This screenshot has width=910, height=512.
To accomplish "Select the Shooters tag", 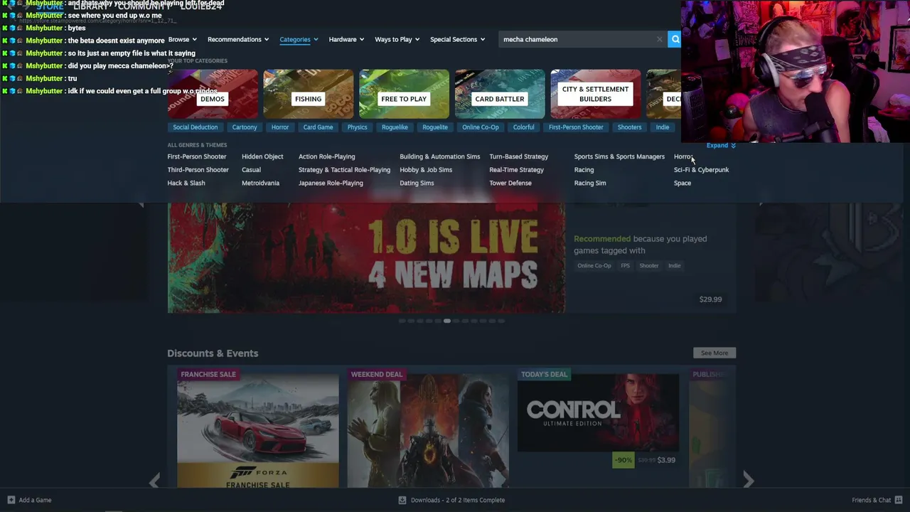I will (x=629, y=127).
